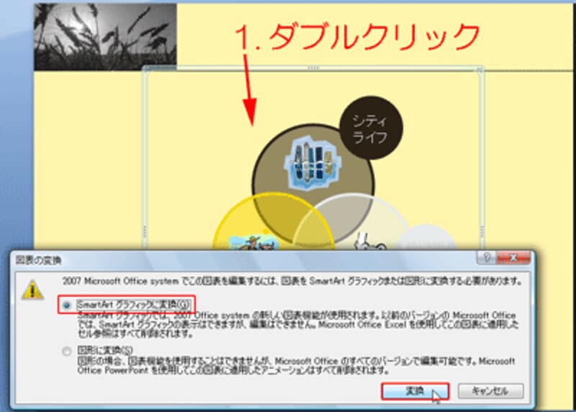This screenshot has width=576, height=412.
Task: Click the 変換 button
Action: pyautogui.click(x=415, y=391)
